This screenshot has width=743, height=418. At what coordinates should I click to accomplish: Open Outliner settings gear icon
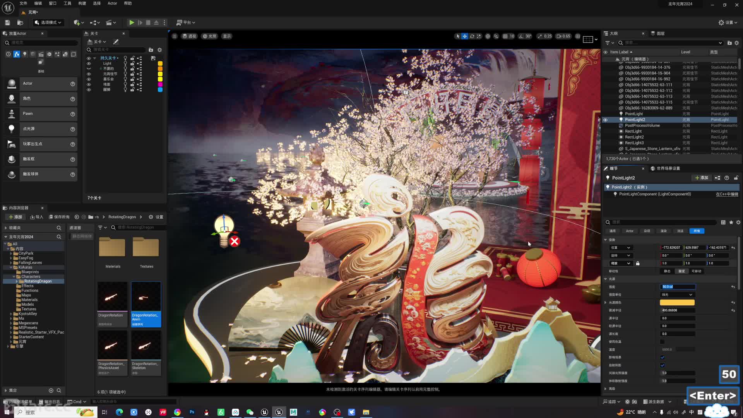[x=737, y=43]
